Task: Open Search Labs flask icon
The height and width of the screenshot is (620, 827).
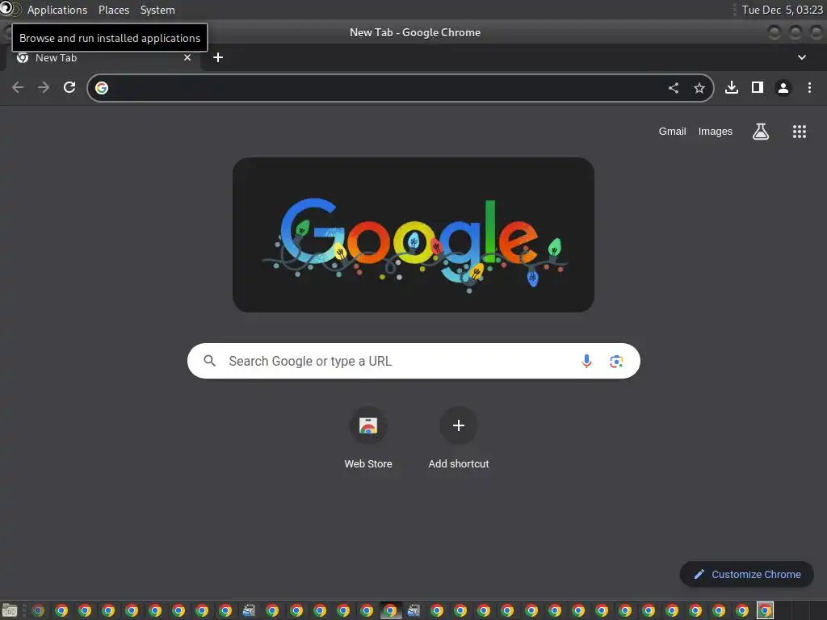Action: coord(761,132)
